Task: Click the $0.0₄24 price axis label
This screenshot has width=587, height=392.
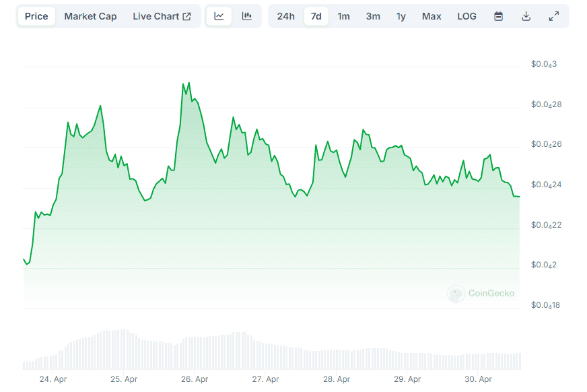Action: (546, 185)
